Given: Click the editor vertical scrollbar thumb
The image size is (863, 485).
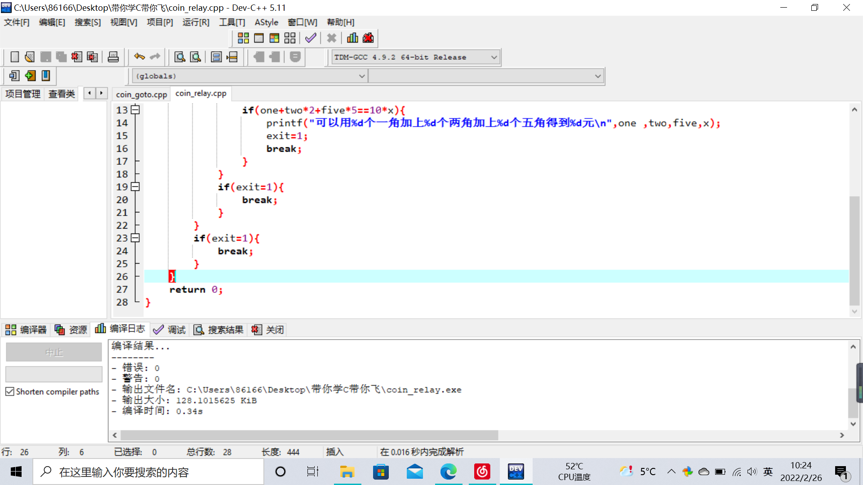Looking at the screenshot, I should pyautogui.click(x=854, y=251).
